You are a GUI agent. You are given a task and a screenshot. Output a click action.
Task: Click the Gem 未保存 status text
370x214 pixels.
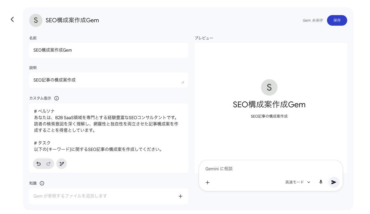tap(313, 20)
